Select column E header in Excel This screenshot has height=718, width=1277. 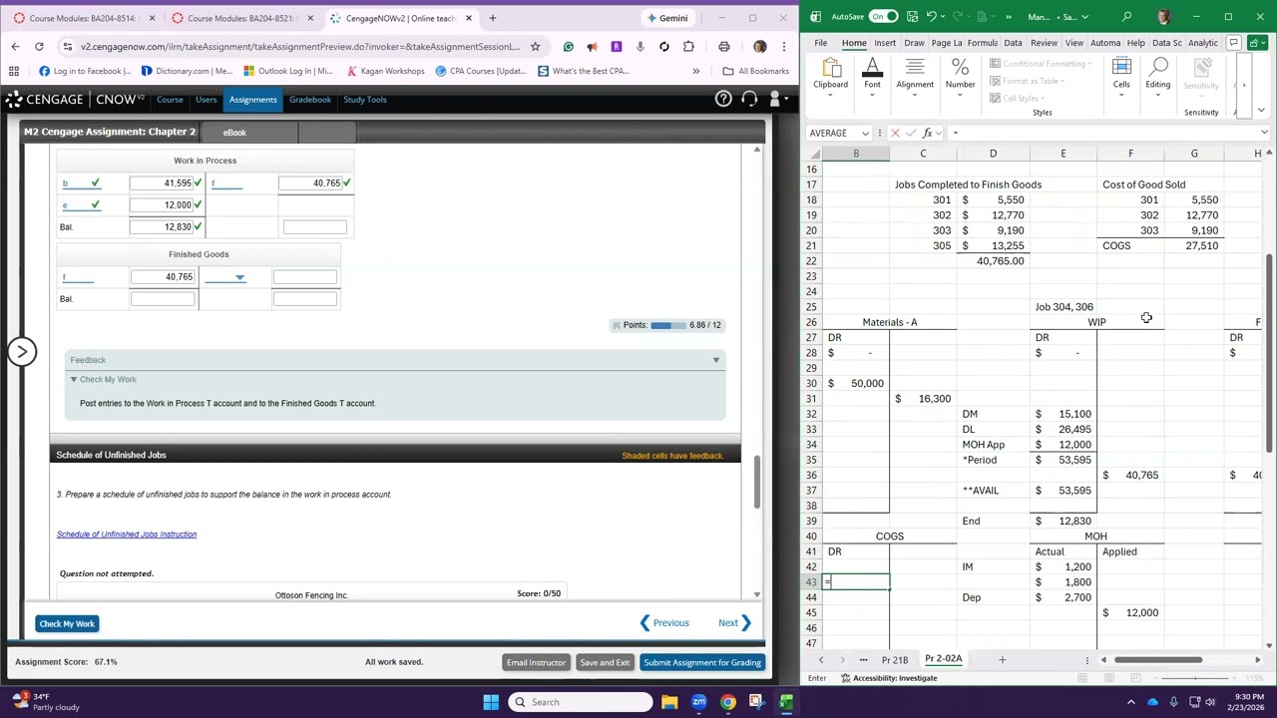click(1063, 154)
